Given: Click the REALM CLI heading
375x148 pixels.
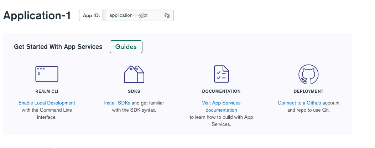Looking at the screenshot, I should (47, 91).
